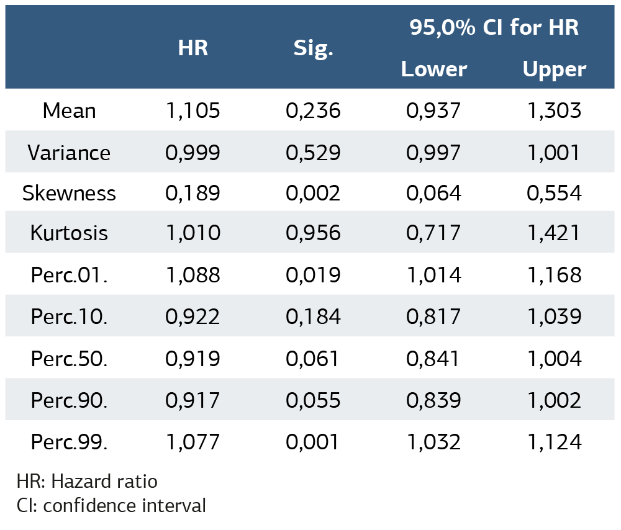Select Skewness significance value 0,002
The height and width of the screenshot is (530, 621).
(313, 193)
